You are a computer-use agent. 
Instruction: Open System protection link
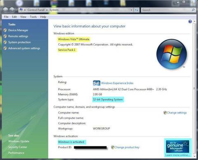coord(19,42)
